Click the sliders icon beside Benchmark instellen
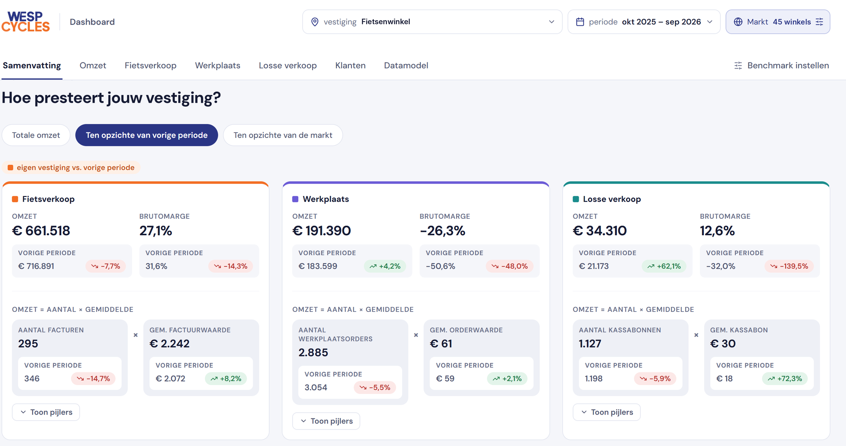This screenshot has height=446, width=846. 738,66
